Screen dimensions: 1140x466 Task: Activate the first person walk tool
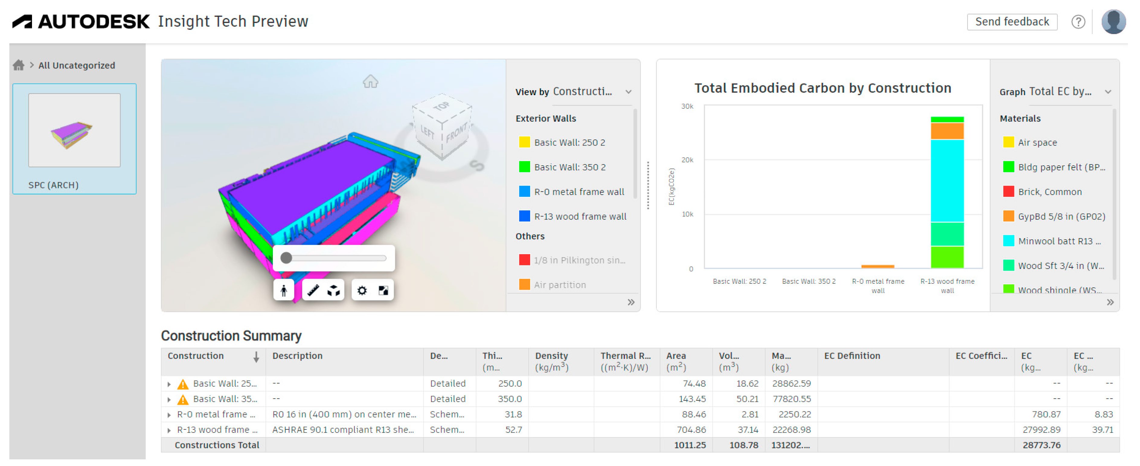click(284, 290)
